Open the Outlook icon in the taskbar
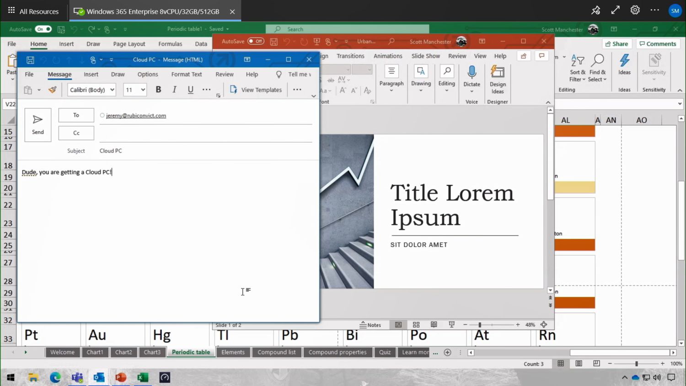 pos(99,378)
